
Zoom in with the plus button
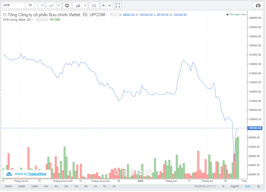pos(140,173)
